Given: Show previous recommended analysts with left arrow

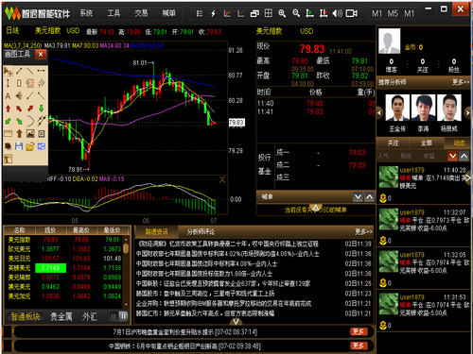Looking at the screenshot, I should click(x=379, y=112).
